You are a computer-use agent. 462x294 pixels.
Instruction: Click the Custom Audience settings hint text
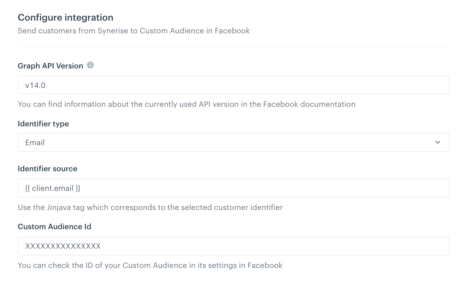pyautogui.click(x=150, y=265)
